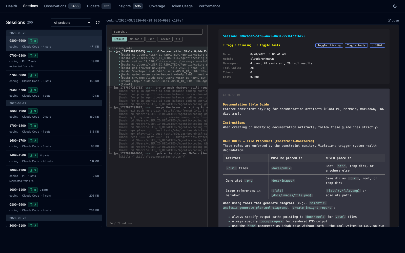This screenshot has width=405, height=253.
Task: Select the All filter
Action: pos(178,39)
